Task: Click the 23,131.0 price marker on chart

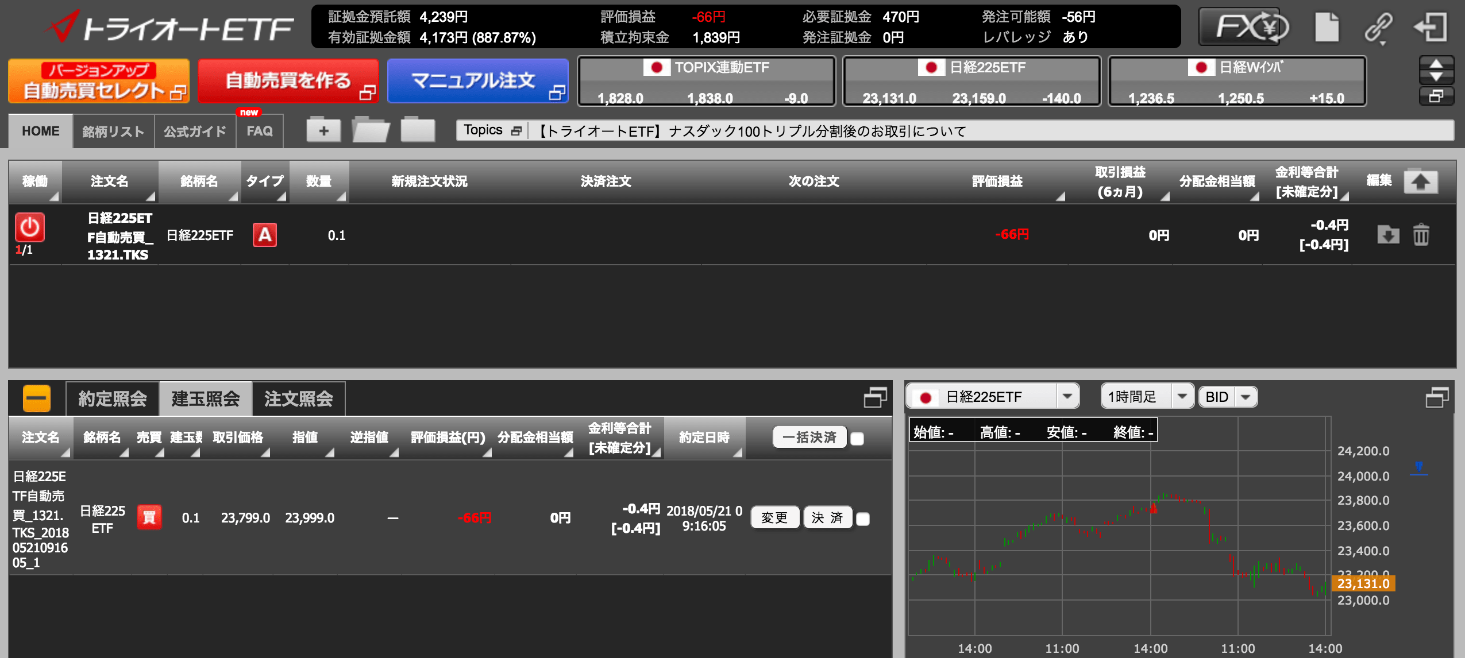Action: pyautogui.click(x=1363, y=583)
